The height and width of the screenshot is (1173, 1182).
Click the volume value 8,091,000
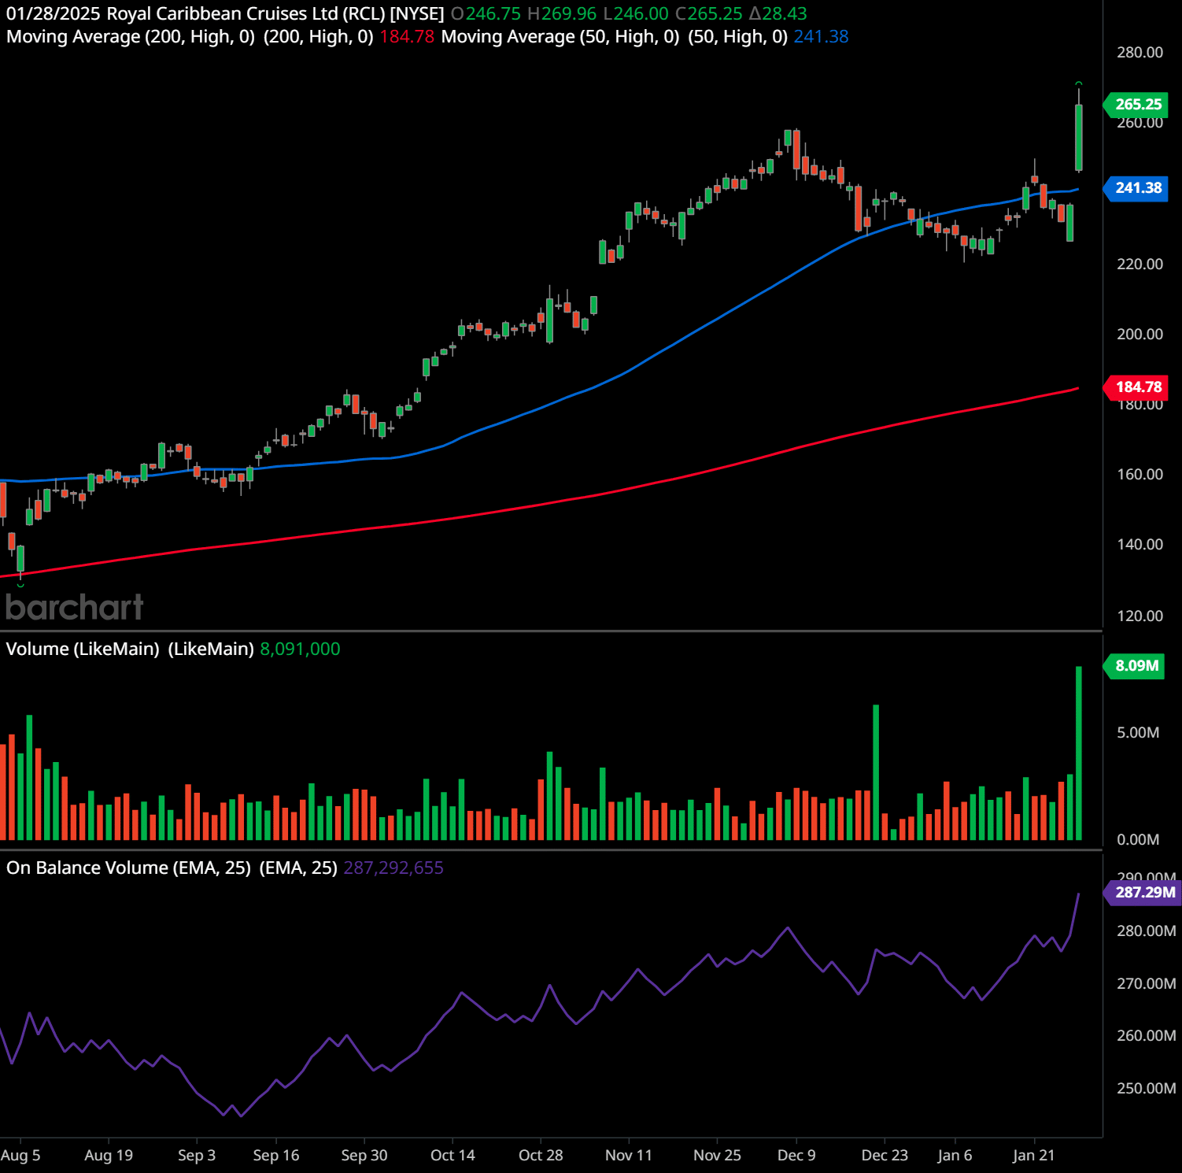point(300,649)
